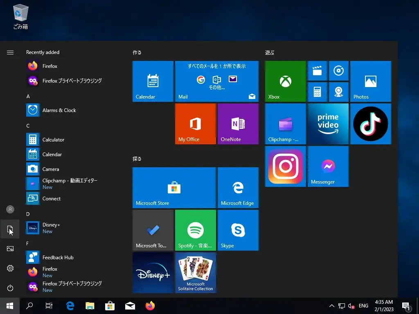The height and width of the screenshot is (314, 419).
Task: Open the Disney+ tile
Action: click(153, 273)
